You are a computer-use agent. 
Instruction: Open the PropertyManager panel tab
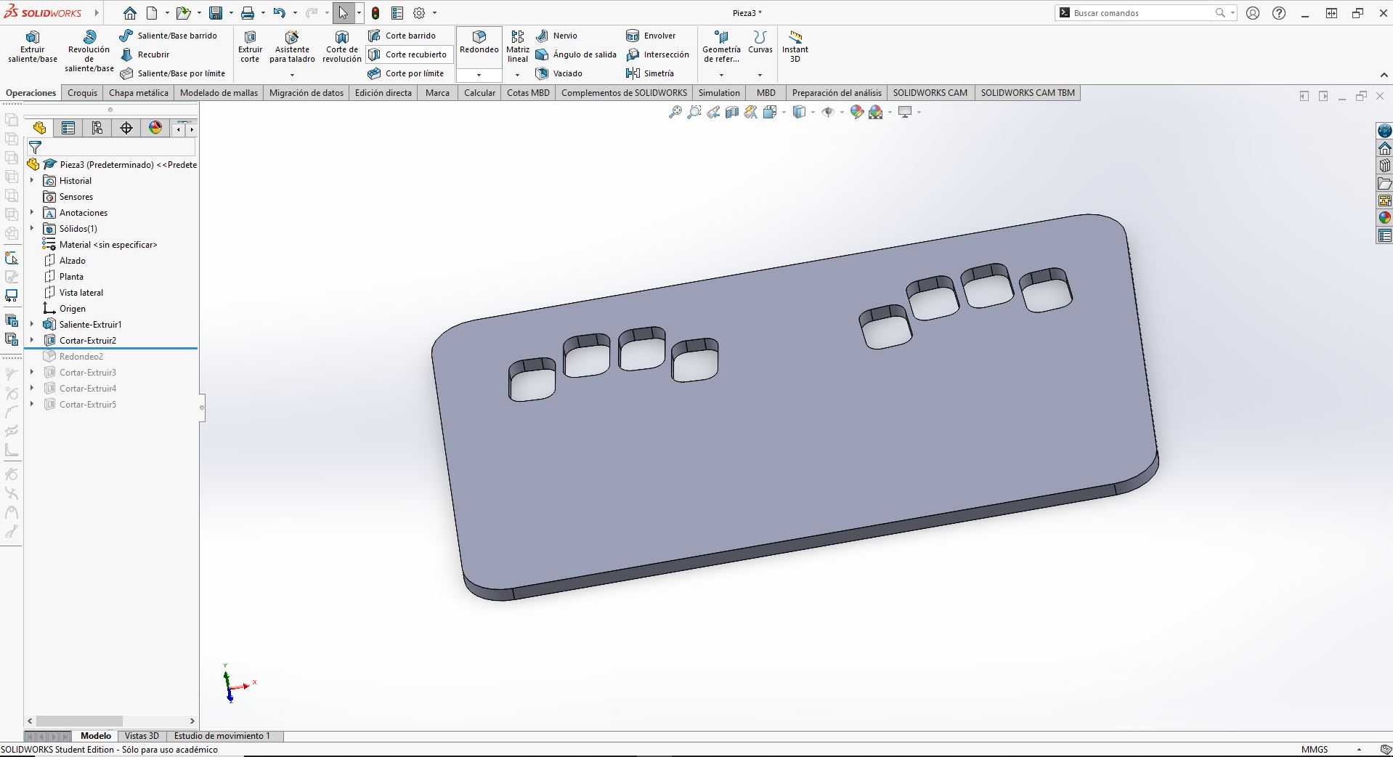click(x=68, y=129)
